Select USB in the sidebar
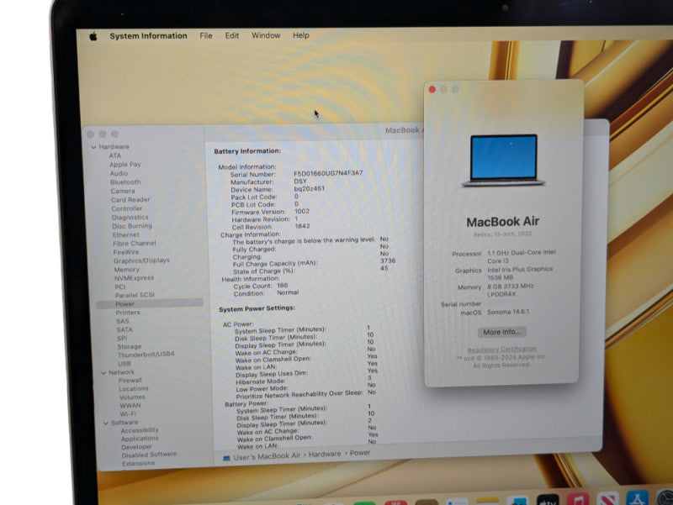 [125, 364]
